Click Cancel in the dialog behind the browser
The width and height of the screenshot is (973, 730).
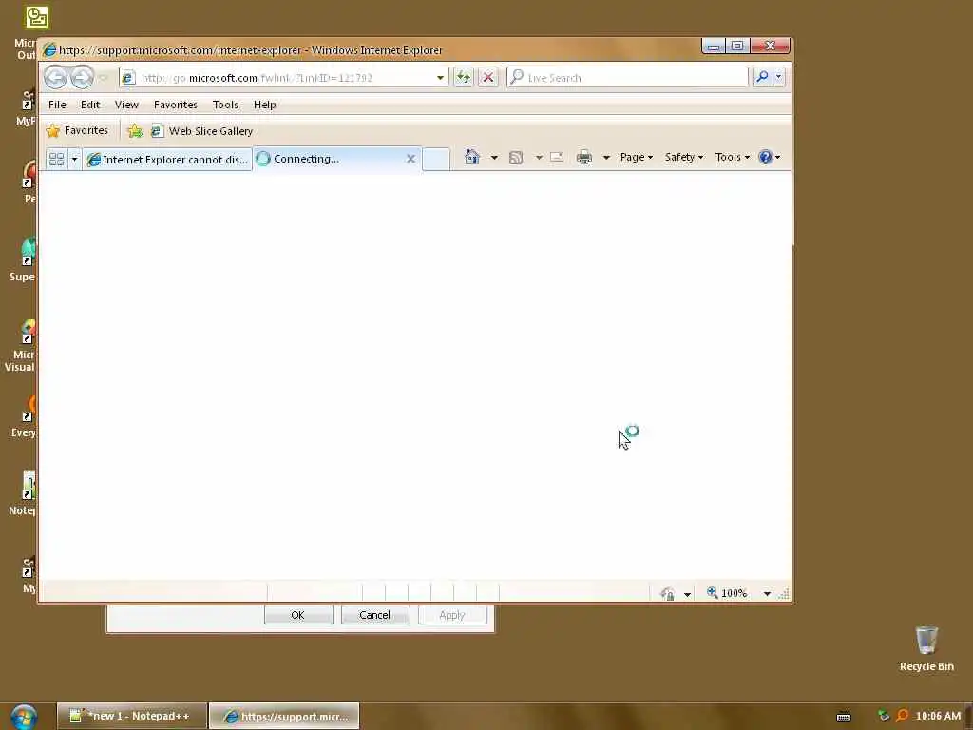click(x=375, y=615)
